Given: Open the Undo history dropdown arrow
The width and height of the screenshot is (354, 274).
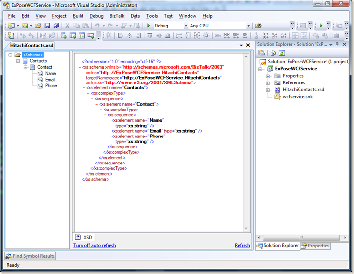Looking at the screenshot, I should pyautogui.click(x=104, y=26).
